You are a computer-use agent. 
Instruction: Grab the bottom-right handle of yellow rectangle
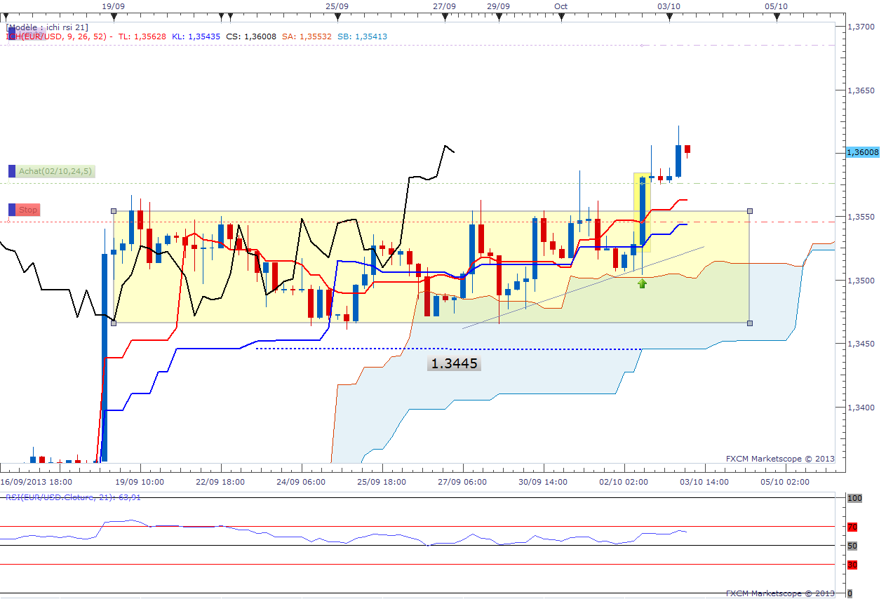coord(750,323)
